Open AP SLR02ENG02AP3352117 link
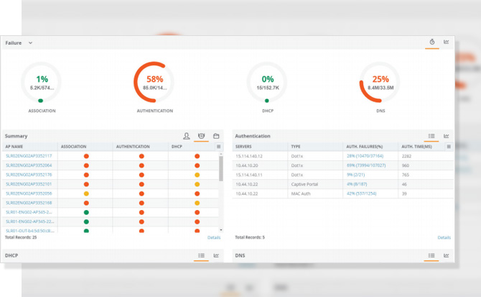This screenshot has height=297, width=481. pos(29,155)
